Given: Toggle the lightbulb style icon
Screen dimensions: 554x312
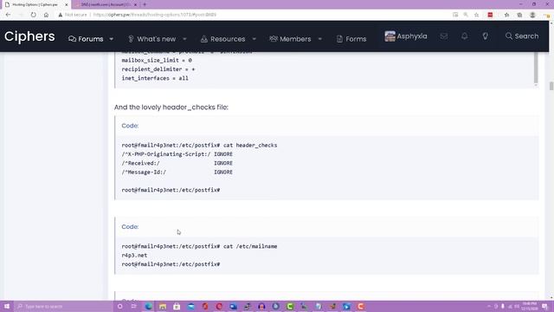Looking at the screenshot, I should pos(485,36).
